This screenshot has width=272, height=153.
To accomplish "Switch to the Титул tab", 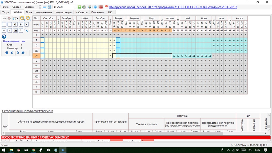I will point(5,12).
